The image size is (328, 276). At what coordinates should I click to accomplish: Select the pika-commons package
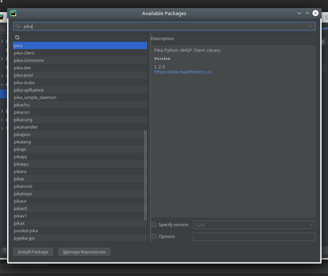[80, 60]
